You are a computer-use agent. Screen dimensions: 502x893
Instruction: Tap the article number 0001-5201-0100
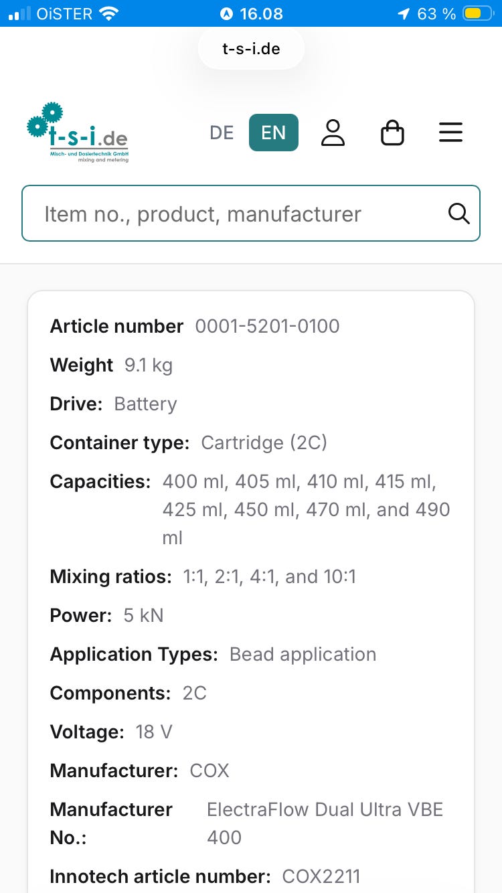pyautogui.click(x=268, y=326)
